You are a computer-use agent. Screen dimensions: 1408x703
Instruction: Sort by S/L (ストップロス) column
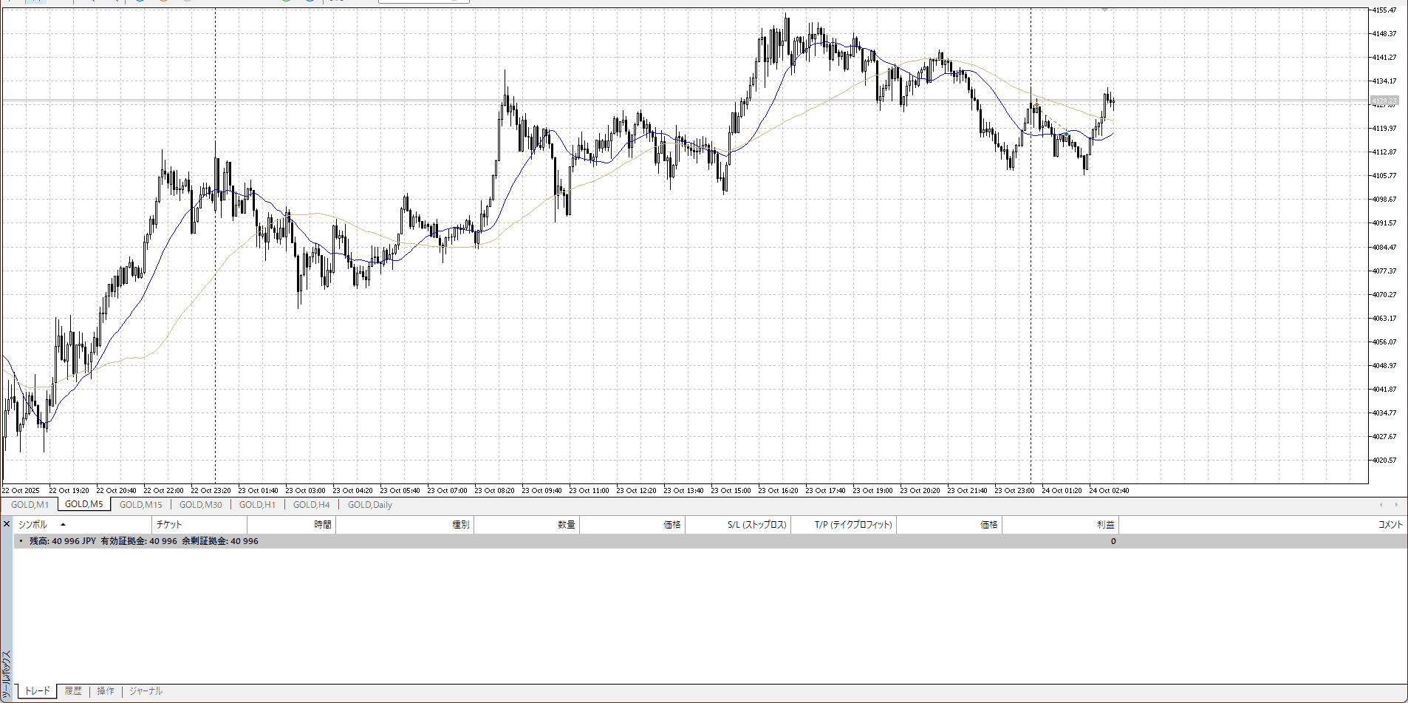pos(756,525)
